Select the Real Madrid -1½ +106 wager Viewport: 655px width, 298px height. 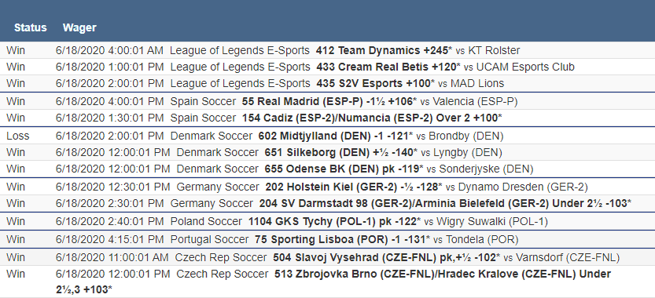coord(327,101)
